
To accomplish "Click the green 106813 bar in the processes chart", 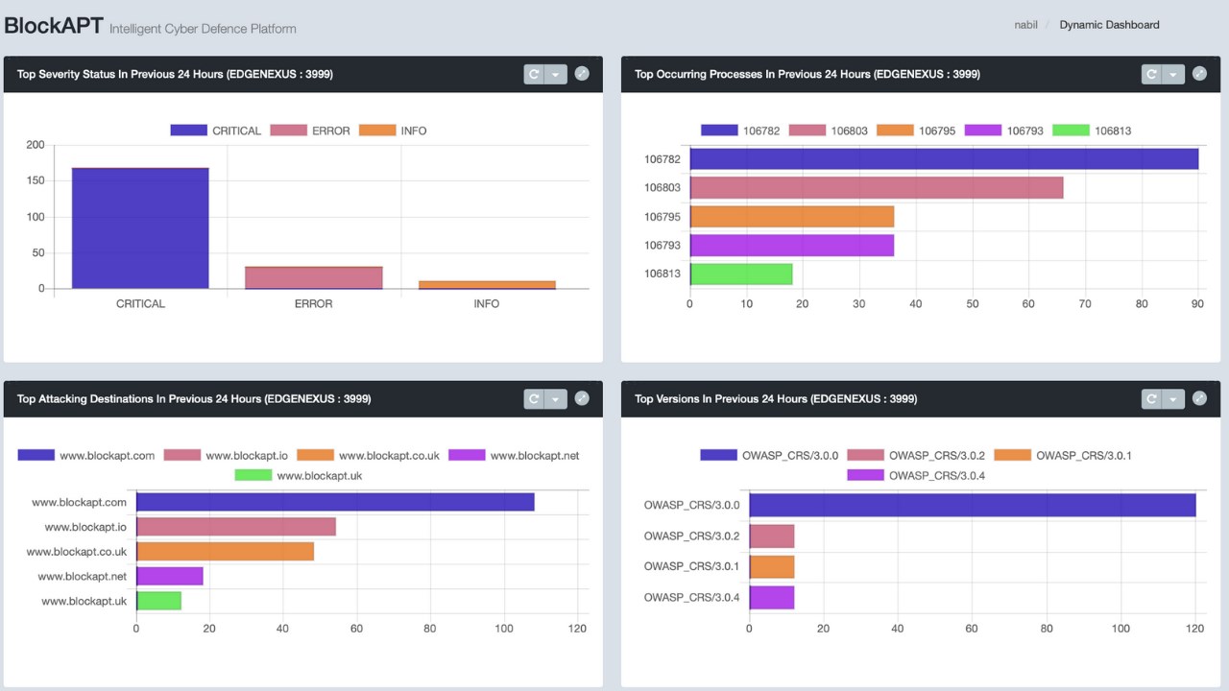I will click(741, 274).
